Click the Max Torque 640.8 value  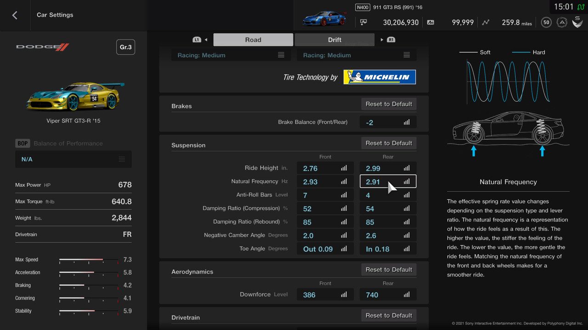(x=122, y=201)
